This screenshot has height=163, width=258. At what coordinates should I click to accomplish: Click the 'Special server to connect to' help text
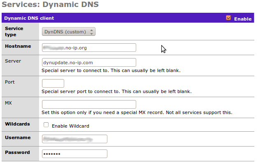click(x=111, y=70)
